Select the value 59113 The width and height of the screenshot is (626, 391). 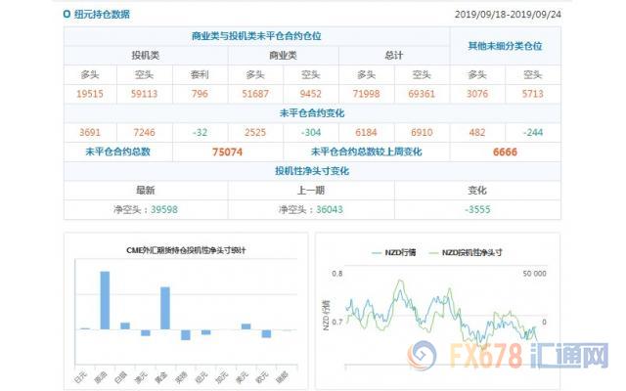tap(144, 94)
